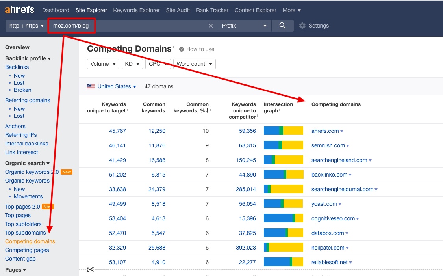Open Overview in the sidebar
The height and width of the screenshot is (276, 443).
[17, 47]
